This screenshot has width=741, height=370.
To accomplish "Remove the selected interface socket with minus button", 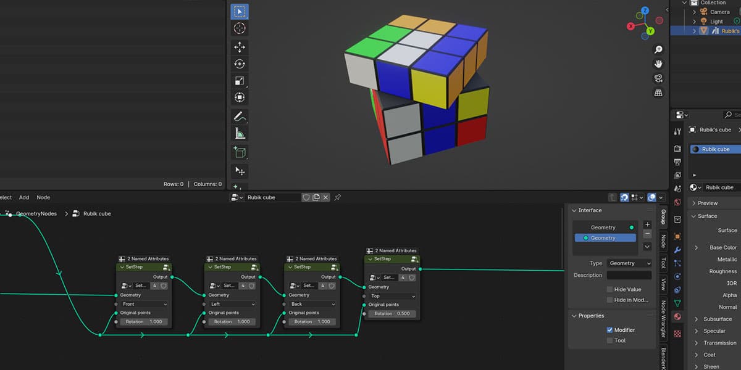I will 647,234.
